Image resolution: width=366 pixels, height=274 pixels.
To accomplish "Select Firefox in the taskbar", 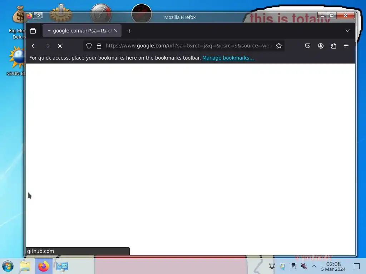I will [x=44, y=266].
